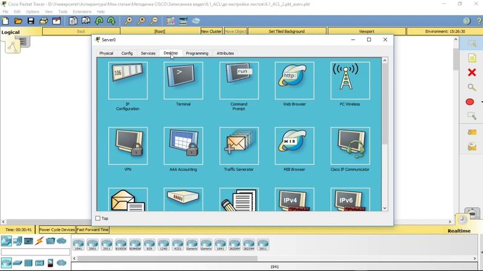This screenshot has height=271, width=483.
Task: Click the New Cluster button
Action: click(211, 31)
